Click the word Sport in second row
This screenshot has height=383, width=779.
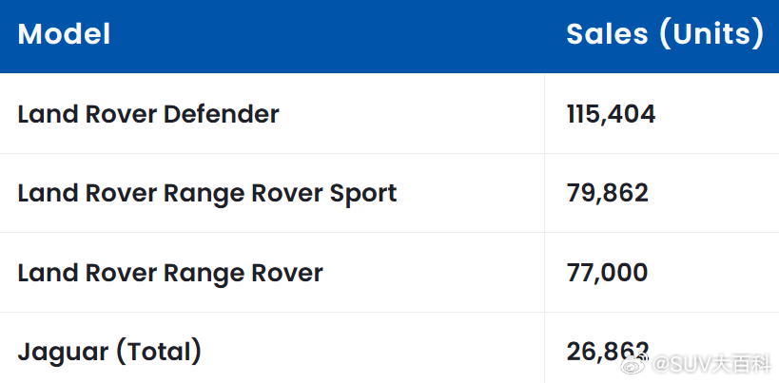coord(363,195)
